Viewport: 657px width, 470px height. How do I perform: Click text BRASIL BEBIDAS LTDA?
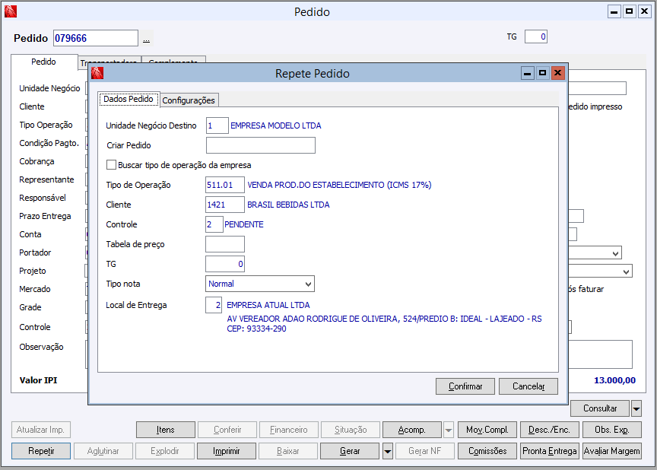click(x=288, y=205)
